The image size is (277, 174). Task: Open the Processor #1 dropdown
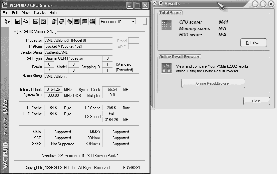118,22
